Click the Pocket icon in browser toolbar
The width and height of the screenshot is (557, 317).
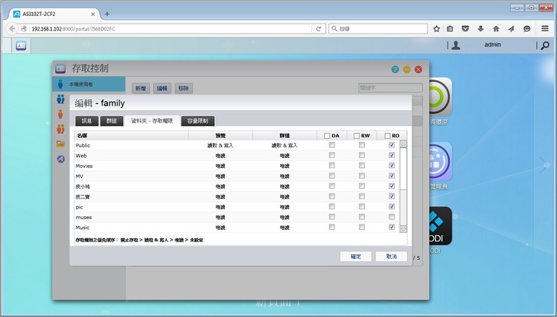coord(466,29)
